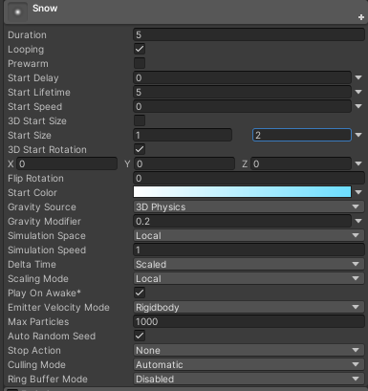The height and width of the screenshot is (391, 368).
Task: Open the Start Size mode arrow
Action: pos(358,135)
